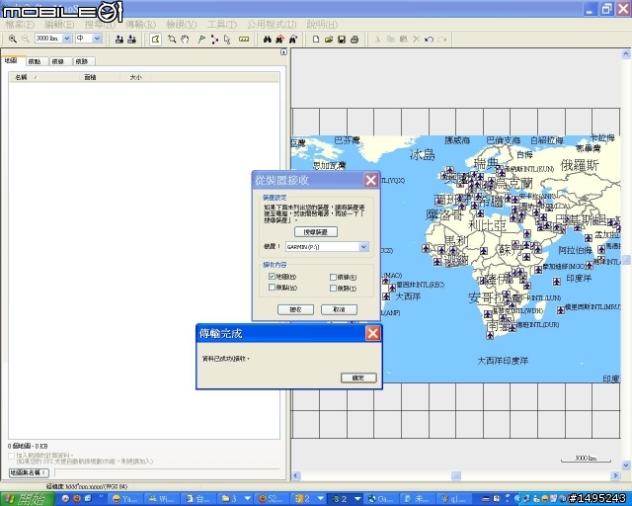Expand the grouped taskbar item beside Ga...
This screenshot has width=632, height=506.
(357, 499)
